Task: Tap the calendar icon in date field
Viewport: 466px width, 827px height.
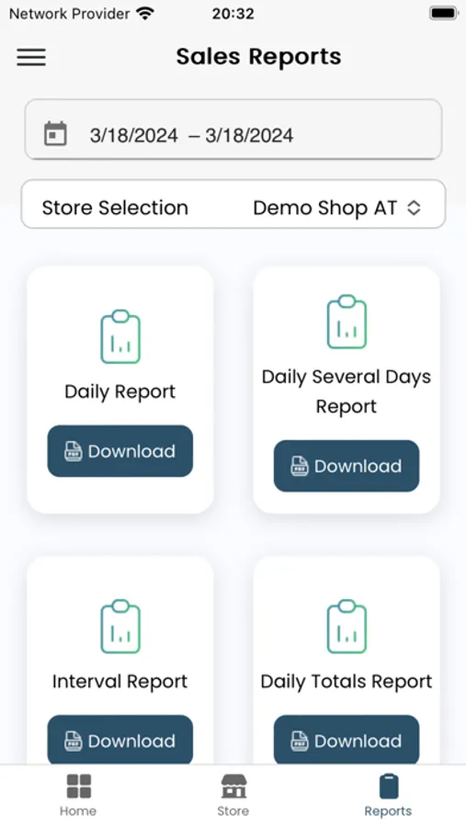Action: [x=55, y=133]
